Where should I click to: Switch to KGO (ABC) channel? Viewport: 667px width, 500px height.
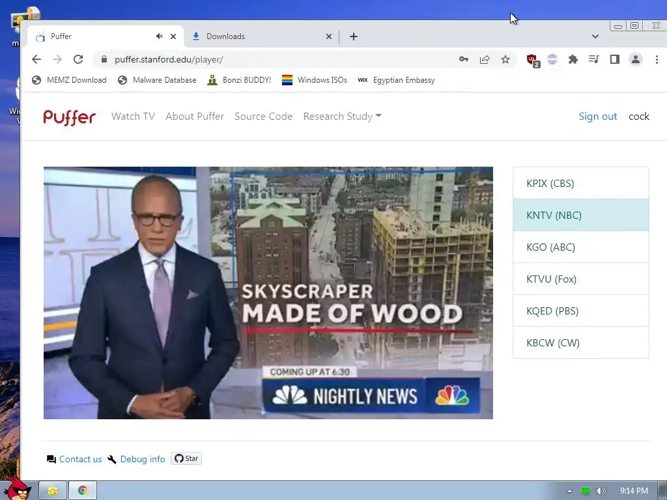coord(580,247)
